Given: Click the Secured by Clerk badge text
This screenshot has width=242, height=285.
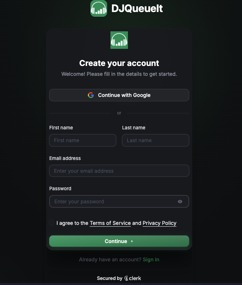Looking at the screenshot, I should 110,278.
